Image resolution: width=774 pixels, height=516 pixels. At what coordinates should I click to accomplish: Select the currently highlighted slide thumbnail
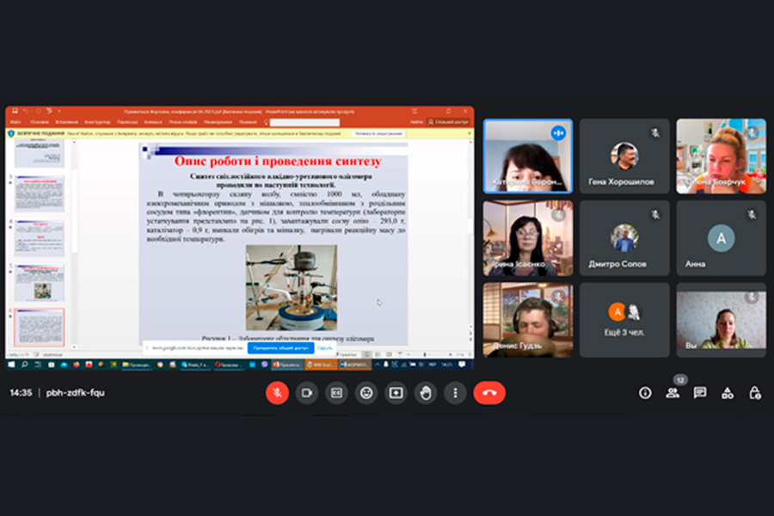[x=40, y=328]
